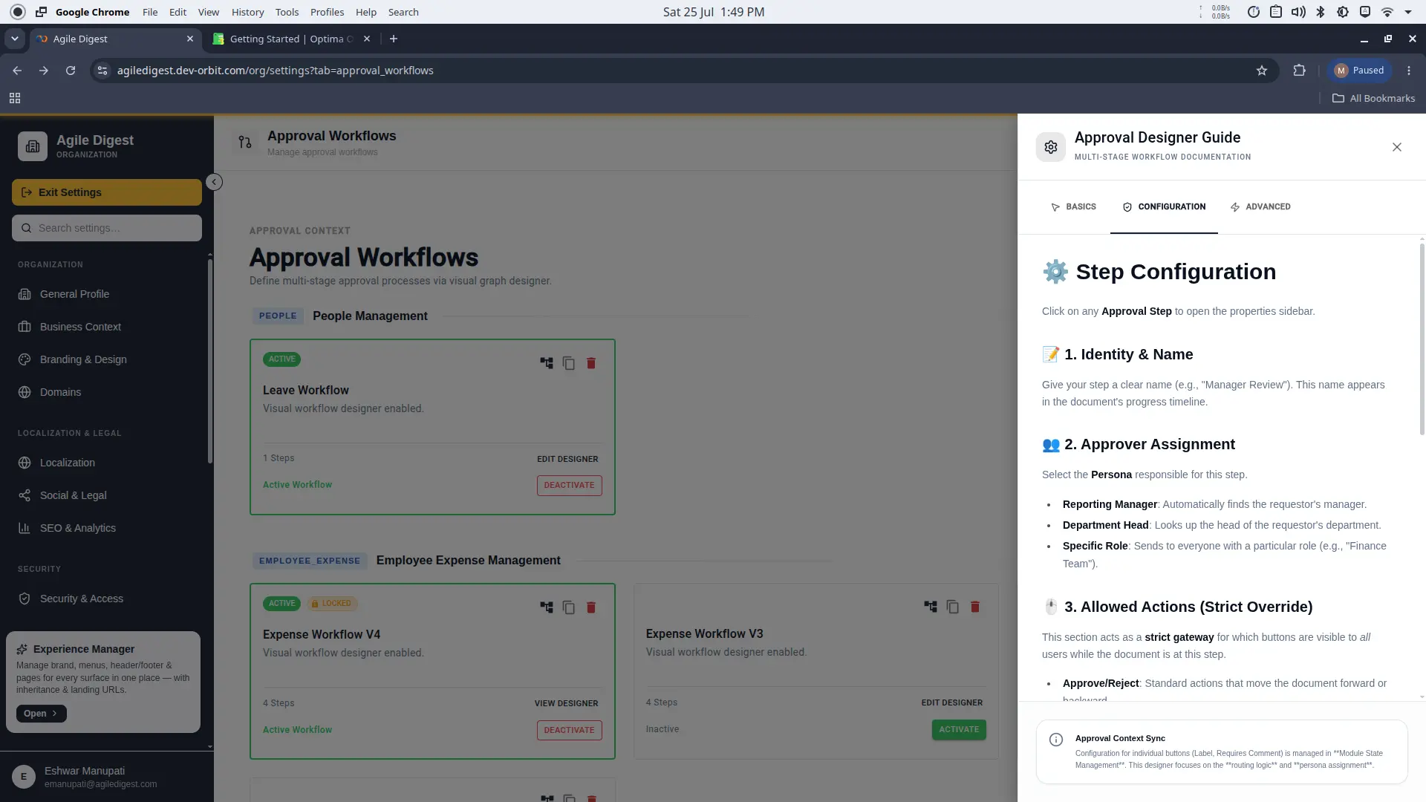Activate Expense Workflow V3
The image size is (1426, 802).
tap(959, 730)
